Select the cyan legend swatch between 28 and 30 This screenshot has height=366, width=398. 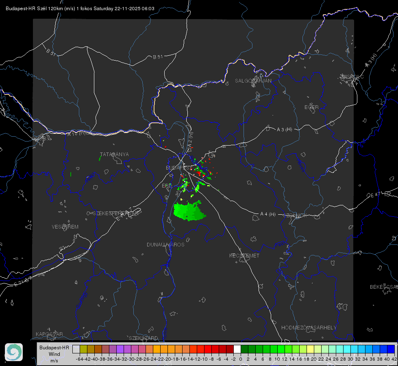pos(347,349)
